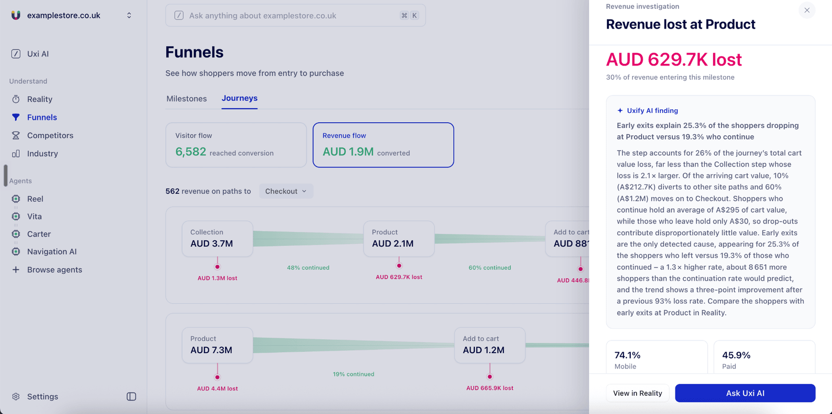Click the Vita agent icon
This screenshot has height=414, width=832.
[16, 216]
